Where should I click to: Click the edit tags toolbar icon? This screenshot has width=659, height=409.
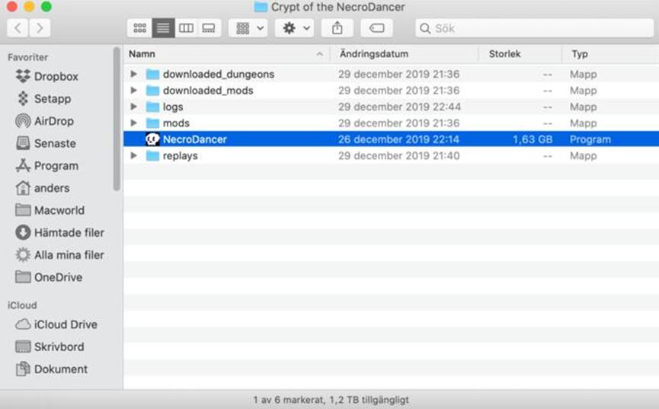[376, 28]
